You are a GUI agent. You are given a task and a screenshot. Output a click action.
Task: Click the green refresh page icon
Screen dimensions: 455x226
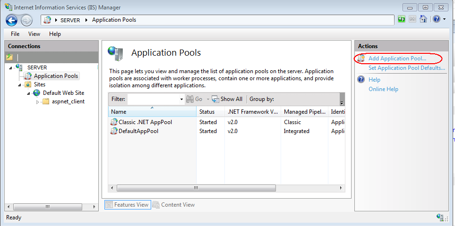pyautogui.click(x=402, y=19)
